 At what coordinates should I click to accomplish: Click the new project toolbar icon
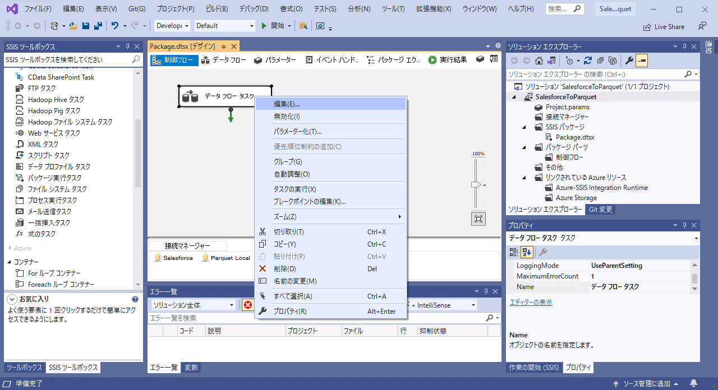[54, 26]
